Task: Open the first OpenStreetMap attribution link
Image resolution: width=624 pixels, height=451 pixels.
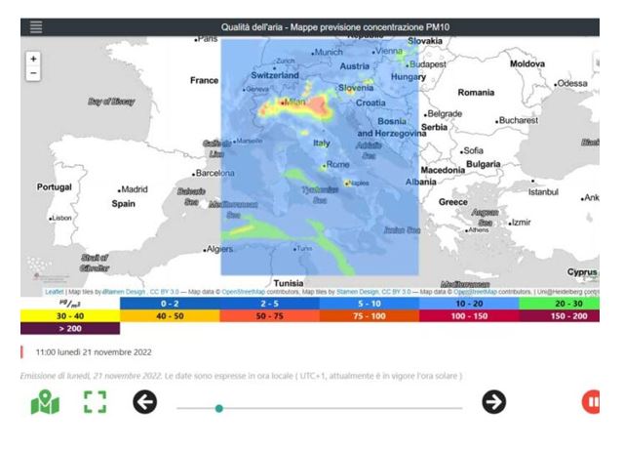Action: coord(243,292)
